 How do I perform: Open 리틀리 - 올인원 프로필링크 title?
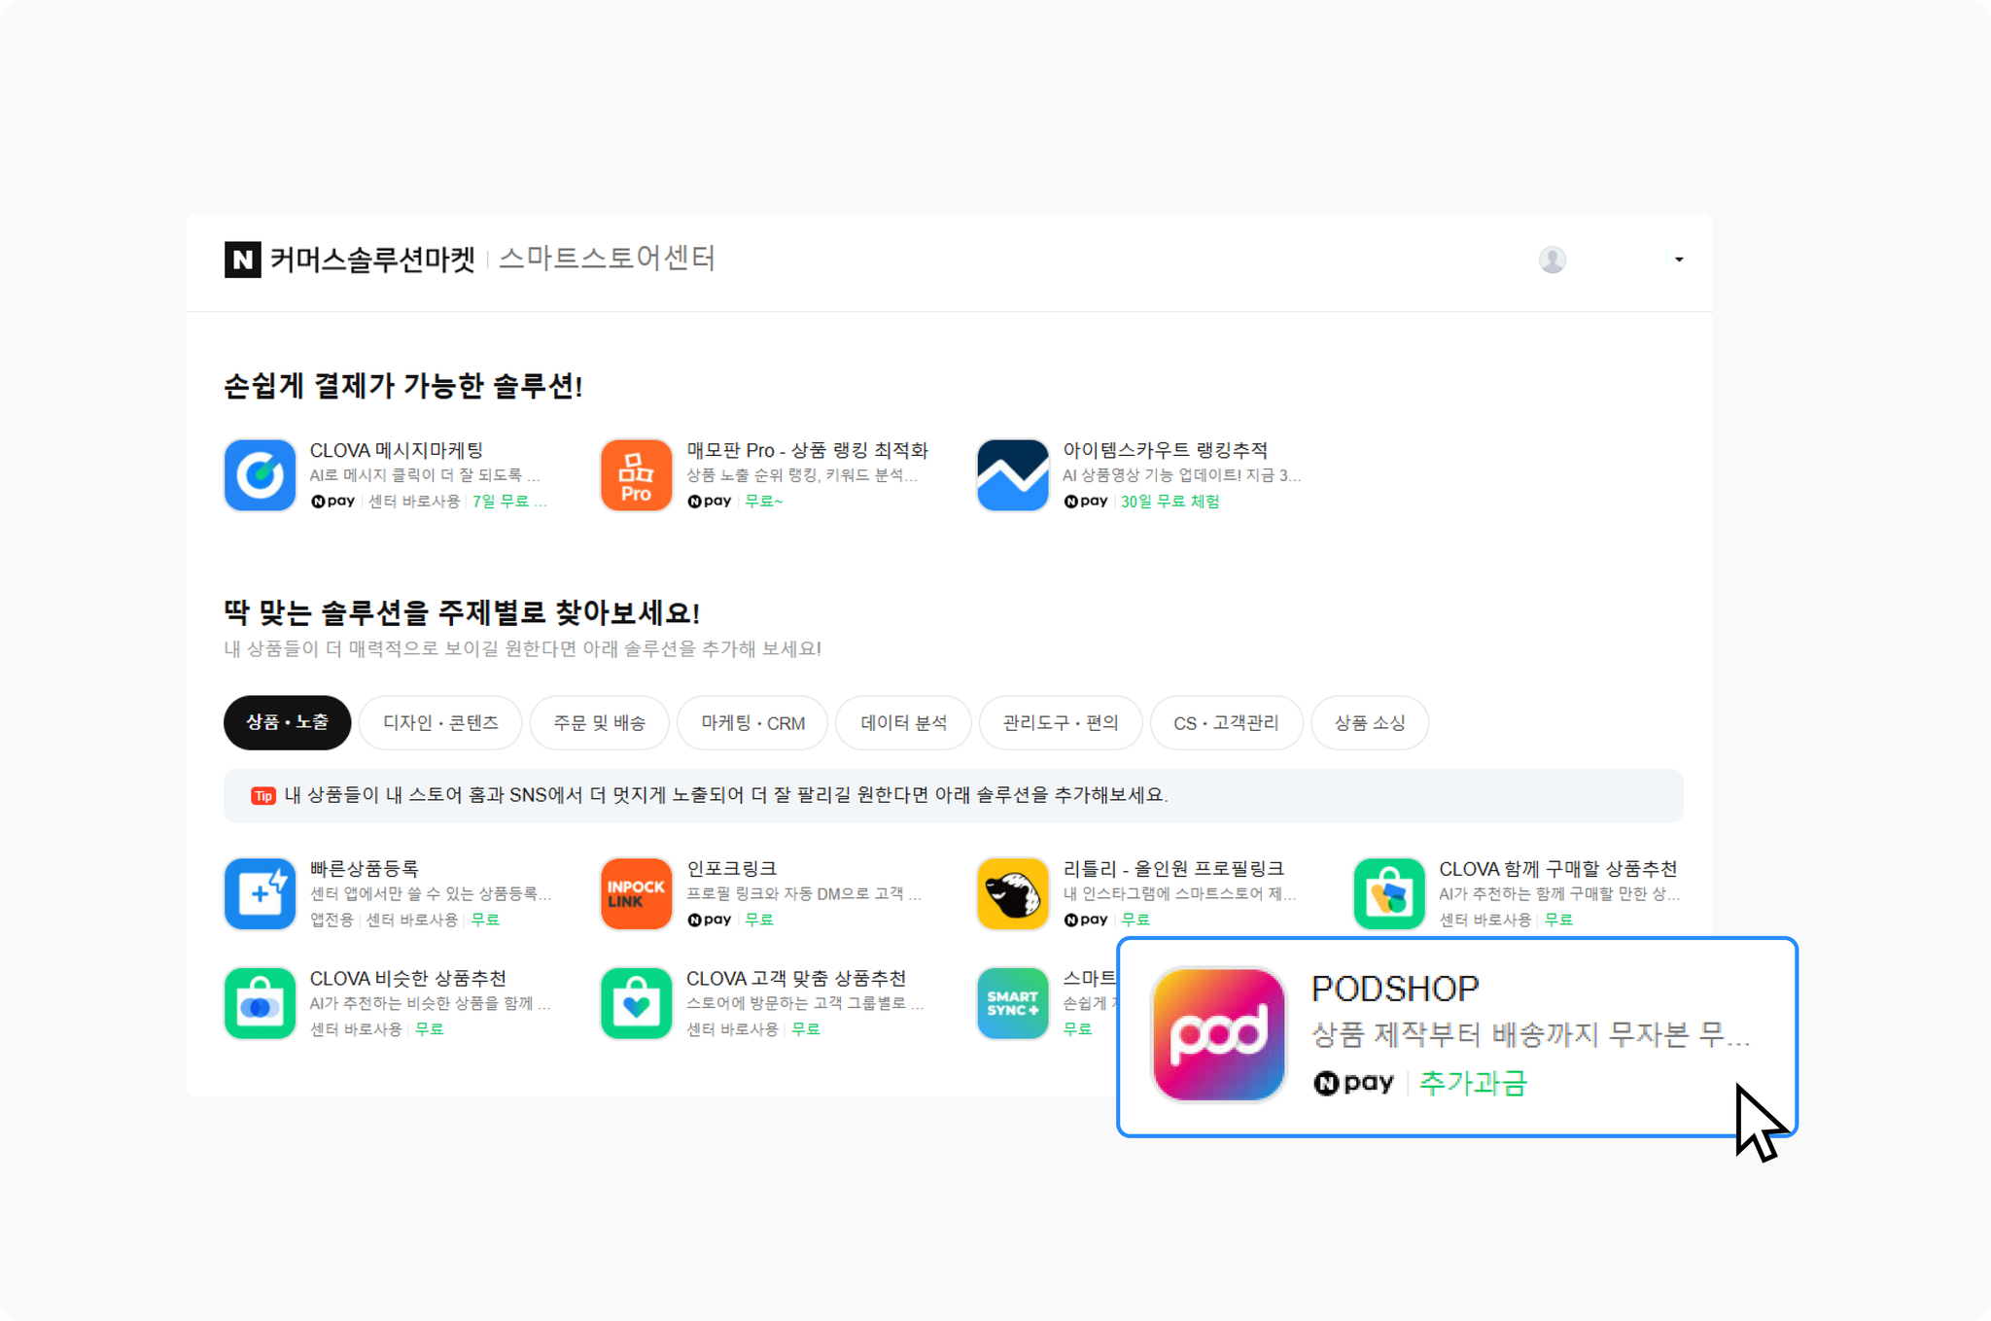coord(1172,868)
